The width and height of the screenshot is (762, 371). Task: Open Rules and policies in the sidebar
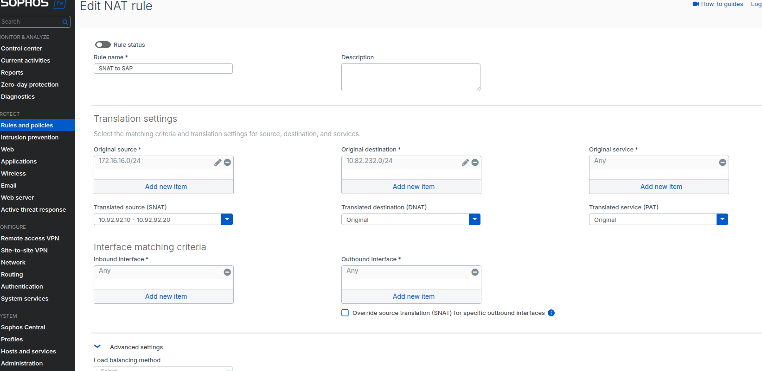point(27,126)
